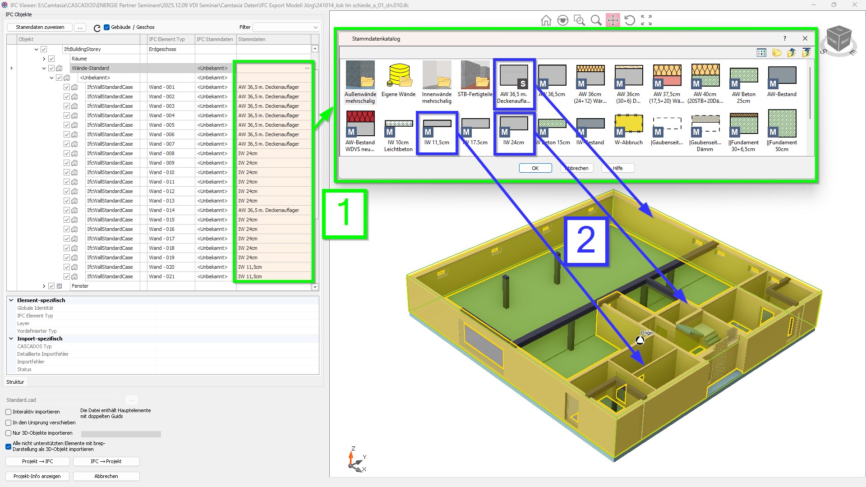This screenshot has height=487, width=866.
Task: Change the catalog view mode icon
Action: [761, 53]
